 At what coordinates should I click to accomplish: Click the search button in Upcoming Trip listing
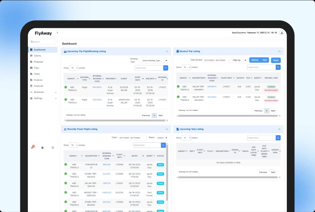point(166,68)
